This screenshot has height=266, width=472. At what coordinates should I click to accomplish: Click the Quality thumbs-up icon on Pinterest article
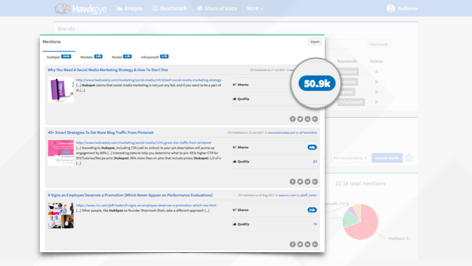click(235, 162)
